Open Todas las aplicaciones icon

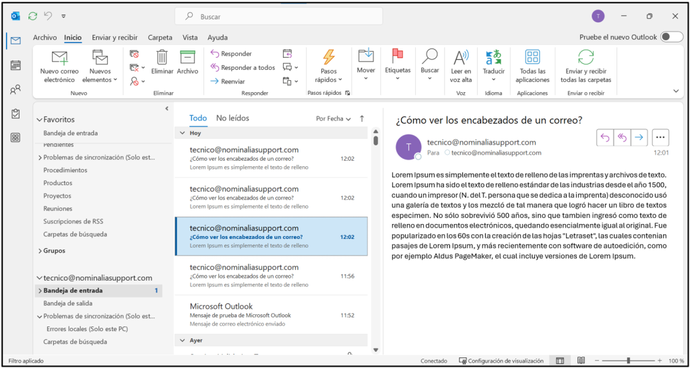coord(532,58)
